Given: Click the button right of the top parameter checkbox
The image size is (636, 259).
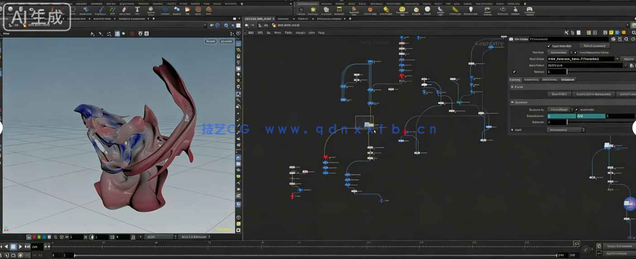Looking at the screenshot, I should point(594,46).
